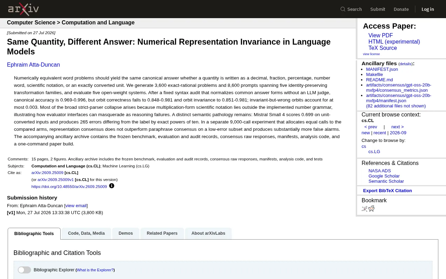Viewport: 446px width, 279px height.
Task: Show the 82 additional files
Action: pos(396,106)
